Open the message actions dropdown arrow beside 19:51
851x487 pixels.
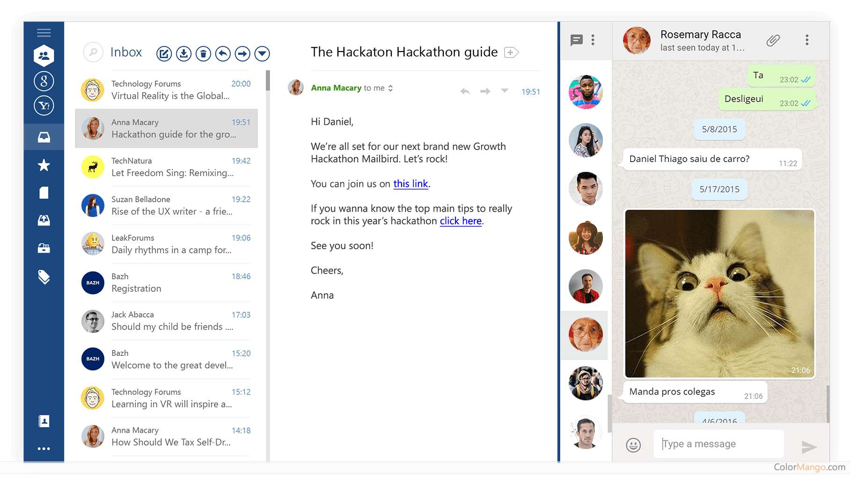pos(505,90)
